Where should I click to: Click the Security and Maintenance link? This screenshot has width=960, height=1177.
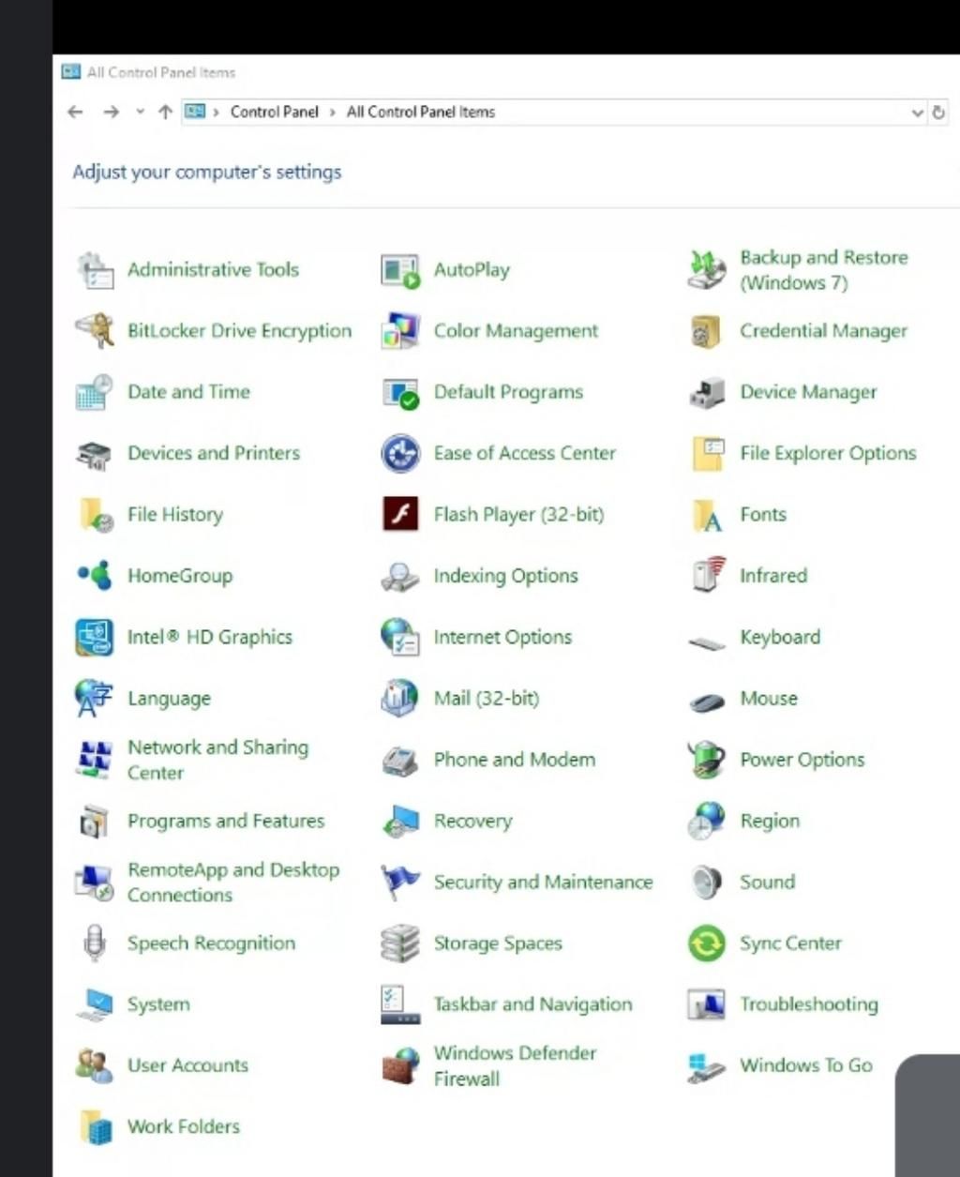pos(543,883)
